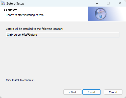Screen dimensions: 126x98
Task: Click the 'Click Install to continue.' text
Action: [x=20, y=80]
